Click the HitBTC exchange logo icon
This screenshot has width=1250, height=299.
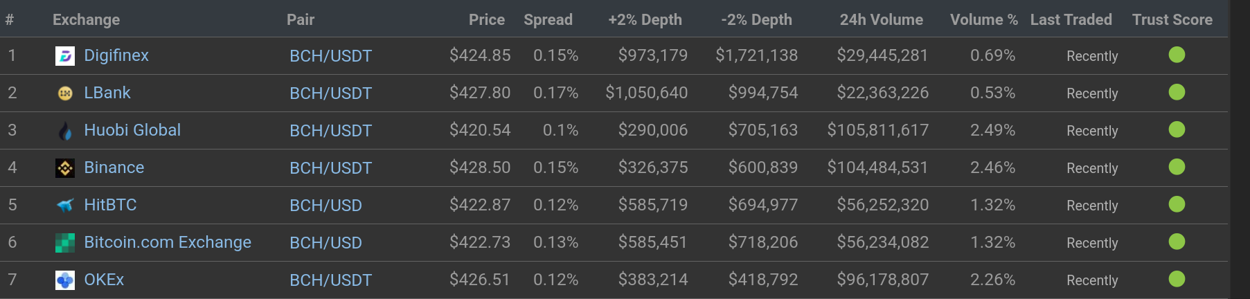click(65, 206)
